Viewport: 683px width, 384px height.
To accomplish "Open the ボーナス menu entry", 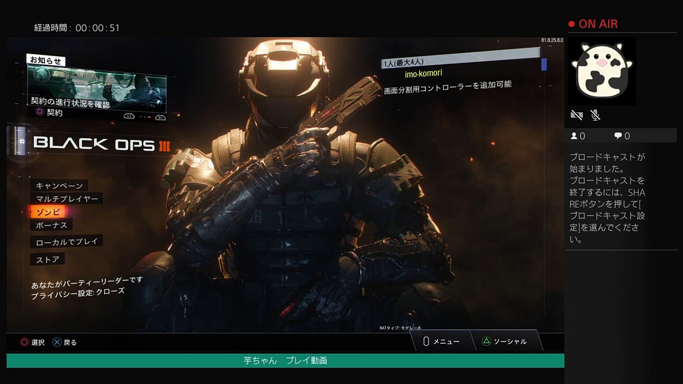I will 52,225.
